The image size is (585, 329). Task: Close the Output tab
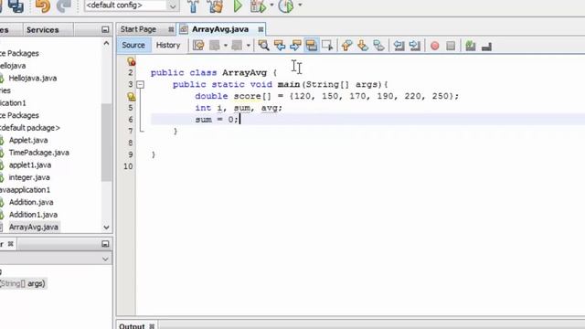pyautogui.click(x=152, y=326)
